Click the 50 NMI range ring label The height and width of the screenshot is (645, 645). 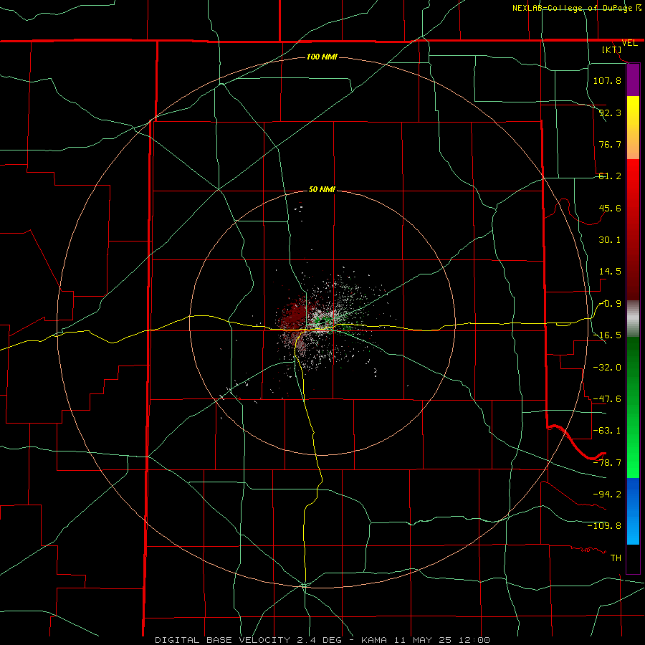(x=322, y=190)
